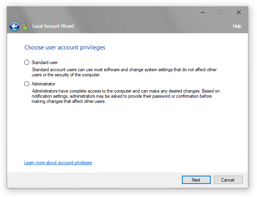
Task: Click blank white area above the Learn more link
Action: tap(119, 134)
